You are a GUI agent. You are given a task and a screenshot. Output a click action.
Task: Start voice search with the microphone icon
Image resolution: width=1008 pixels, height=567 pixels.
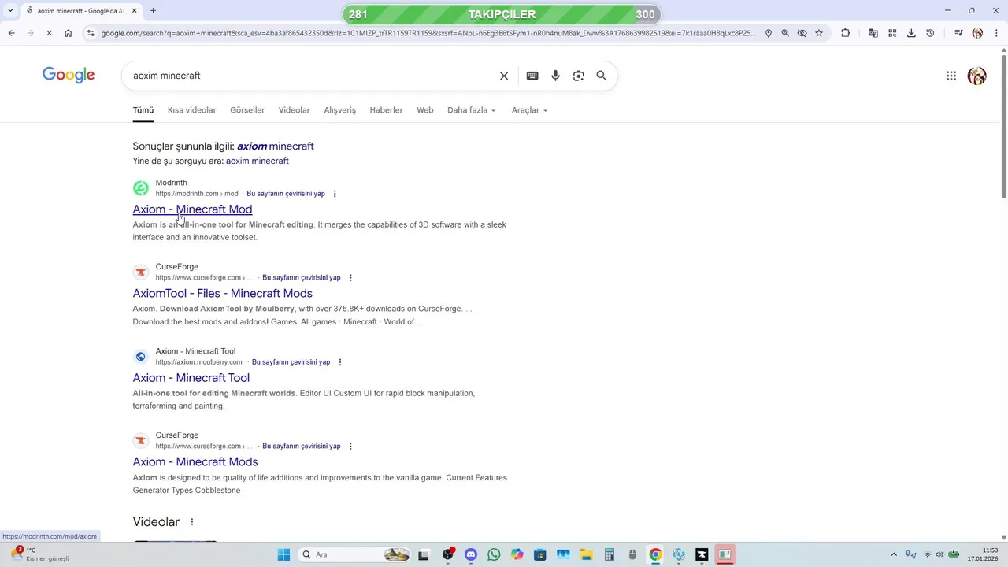tap(555, 76)
